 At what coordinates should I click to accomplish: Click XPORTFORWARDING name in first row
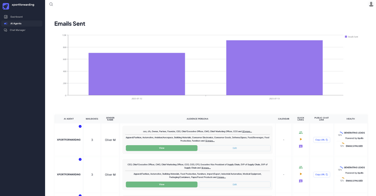(69, 140)
